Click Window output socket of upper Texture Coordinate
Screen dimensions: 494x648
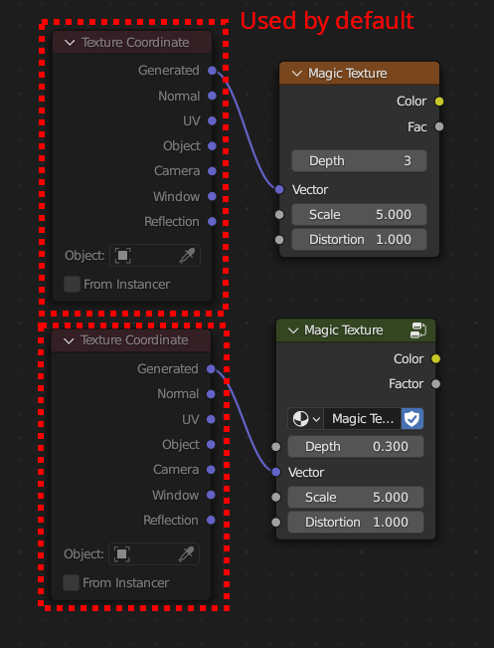[212, 196]
